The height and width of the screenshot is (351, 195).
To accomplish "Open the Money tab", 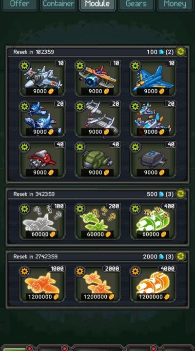I will [175, 4].
